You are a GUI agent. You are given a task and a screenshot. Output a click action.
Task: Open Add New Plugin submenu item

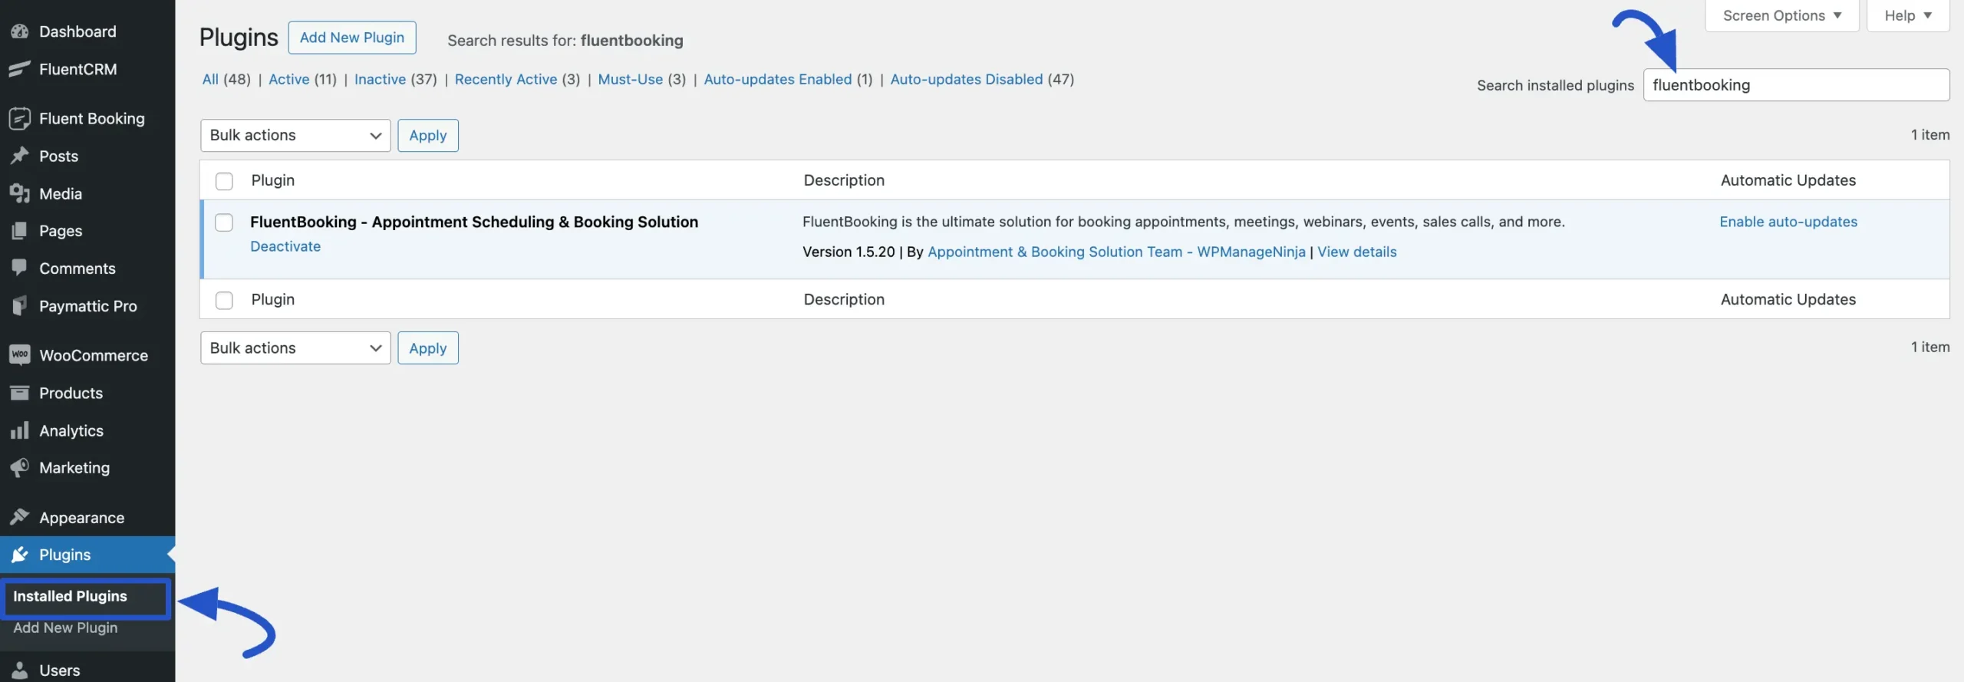click(x=65, y=628)
